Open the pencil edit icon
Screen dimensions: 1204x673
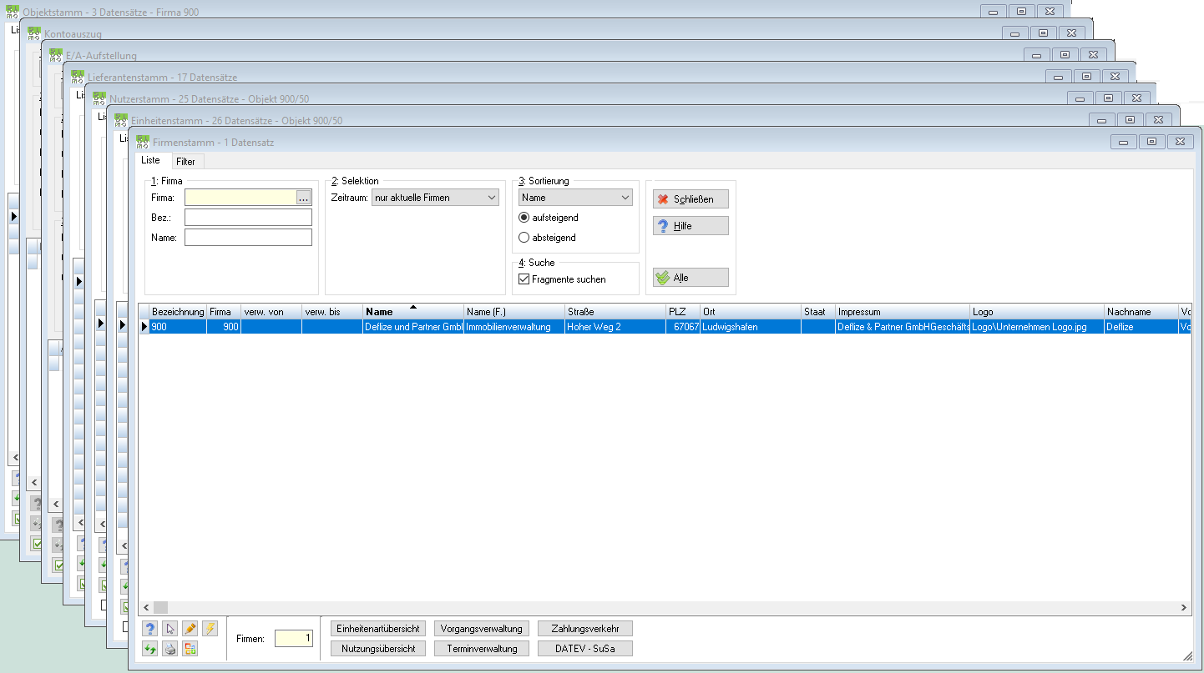pyautogui.click(x=190, y=629)
